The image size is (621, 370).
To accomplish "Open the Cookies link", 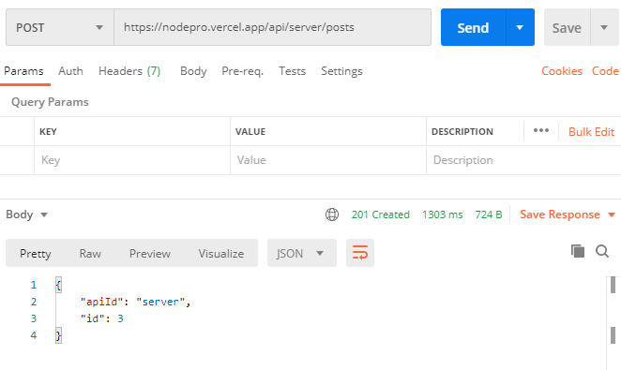I will coord(562,71).
